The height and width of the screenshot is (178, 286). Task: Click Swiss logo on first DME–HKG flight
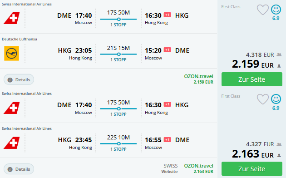pos(11,18)
